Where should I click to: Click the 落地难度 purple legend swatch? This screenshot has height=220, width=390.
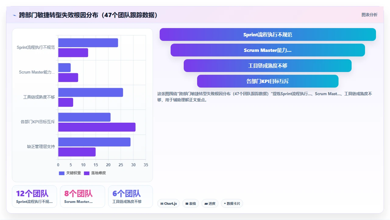pyautogui.click(x=87, y=173)
